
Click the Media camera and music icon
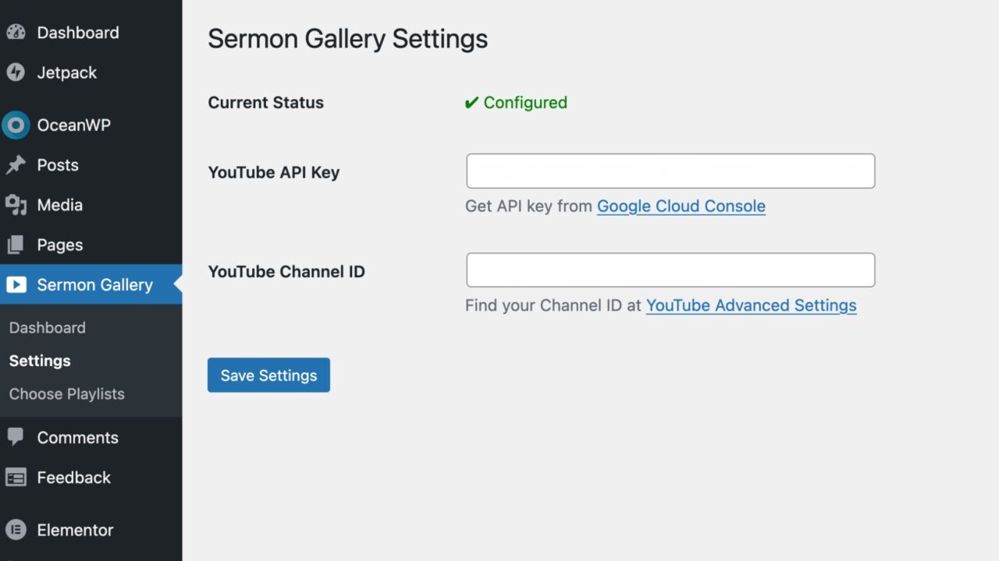coord(16,205)
